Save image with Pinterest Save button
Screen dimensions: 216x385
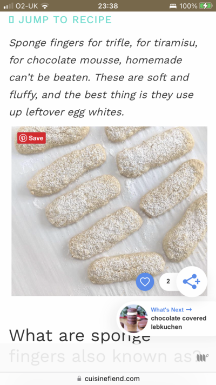(x=31, y=138)
